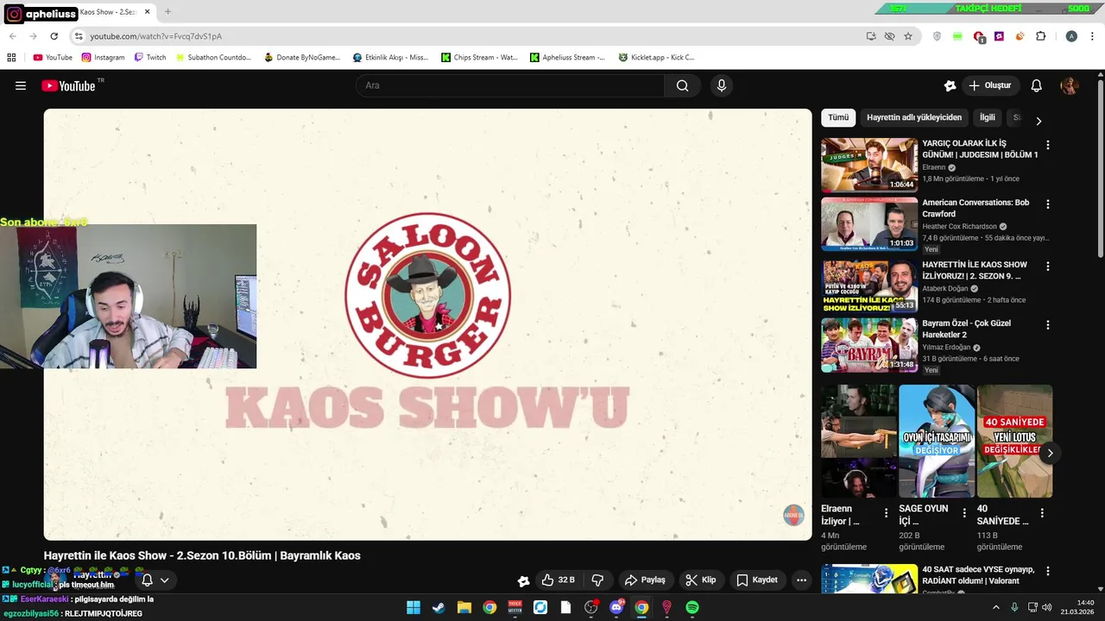This screenshot has width=1105, height=621.
Task: Click the install app icon in address bar
Action: tap(871, 36)
